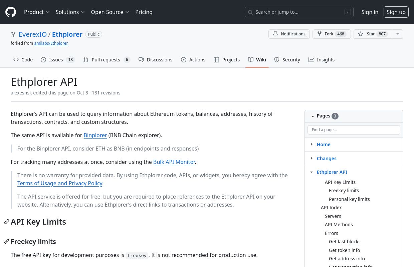Jump to API Methods section
414x267 pixels.
pyautogui.click(x=339, y=225)
